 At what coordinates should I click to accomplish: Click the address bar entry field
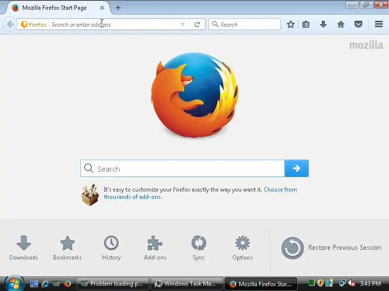point(114,25)
